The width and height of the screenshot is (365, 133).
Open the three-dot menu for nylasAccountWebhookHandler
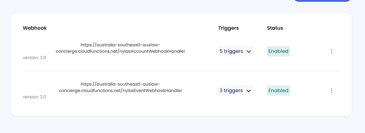331,51
